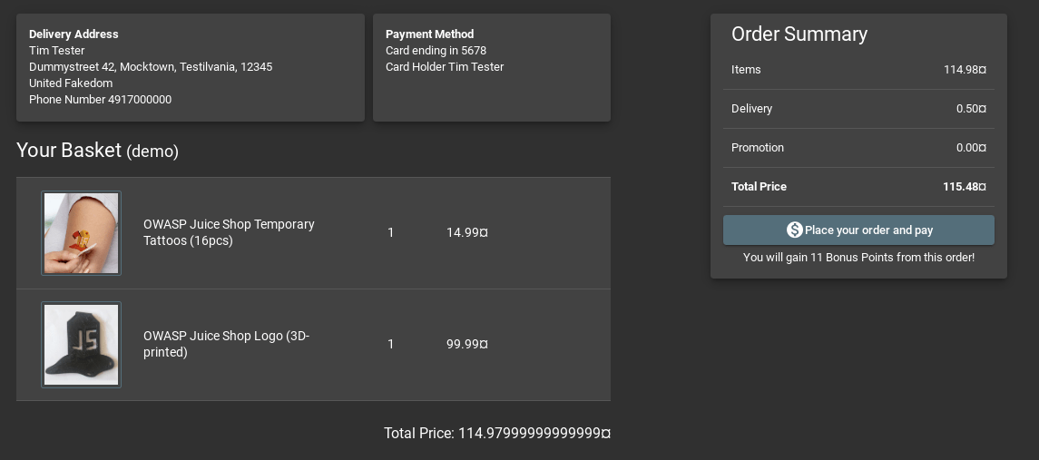The height and width of the screenshot is (460, 1039).
Task: Click the Order Summary heading
Action: 799,34
